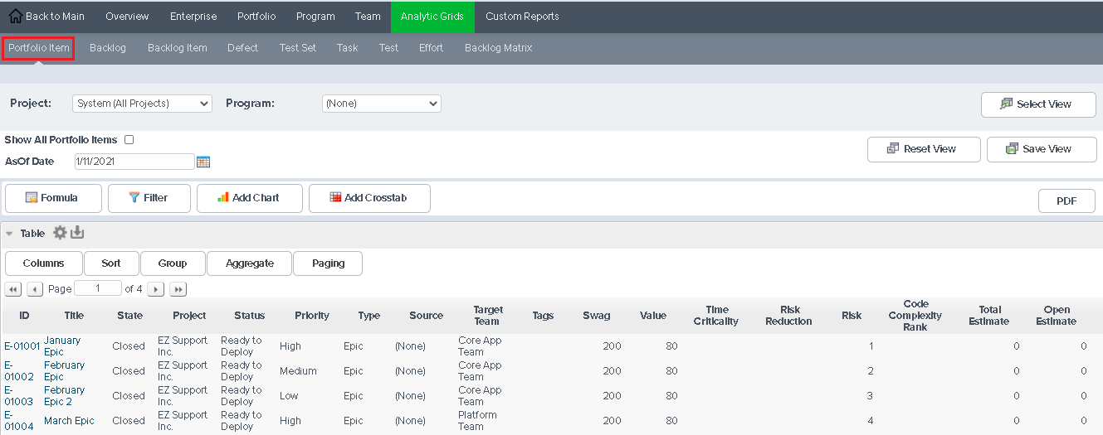Click the Formula button
1103x435 pixels.
click(x=53, y=198)
